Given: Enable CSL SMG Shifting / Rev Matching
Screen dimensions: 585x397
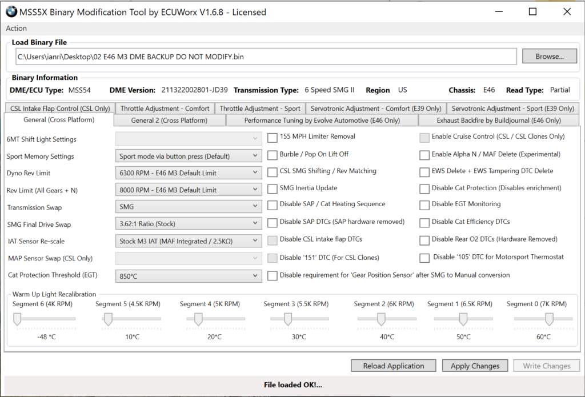Looking at the screenshot, I should tap(273, 171).
